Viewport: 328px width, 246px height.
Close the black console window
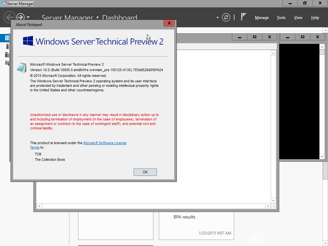[317, 37]
